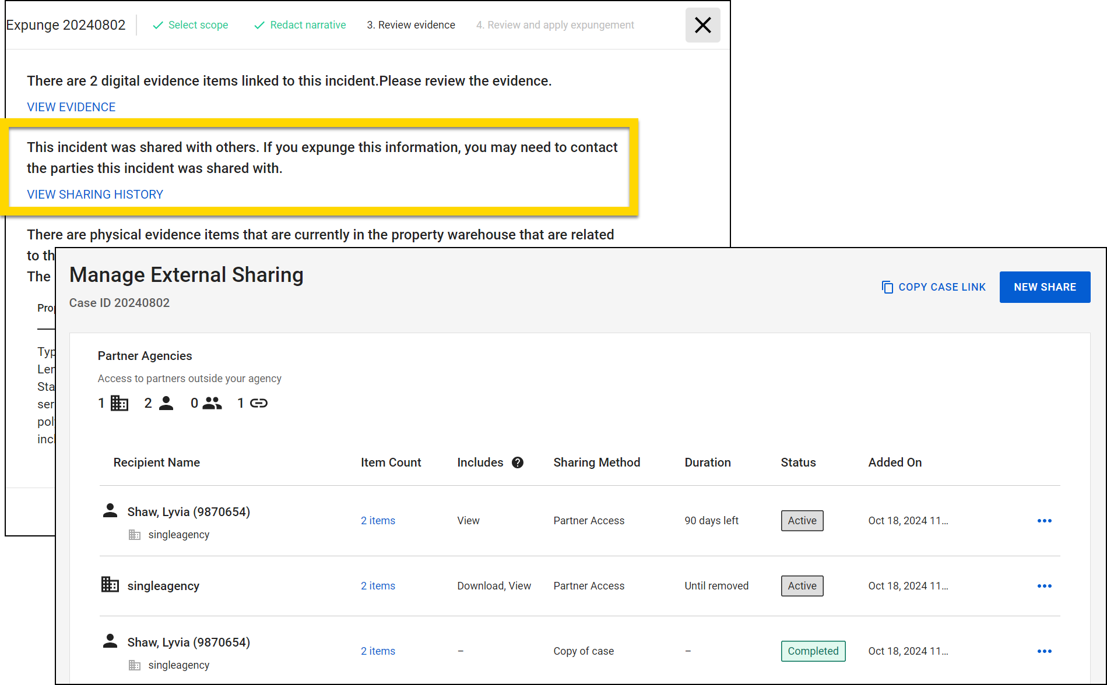Open VIEW SHARING HISTORY link
Viewport: 1107px width, 685px height.
(95, 195)
